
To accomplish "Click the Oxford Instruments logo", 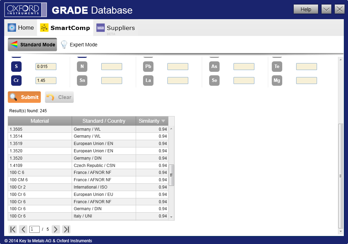I will (25, 9).
